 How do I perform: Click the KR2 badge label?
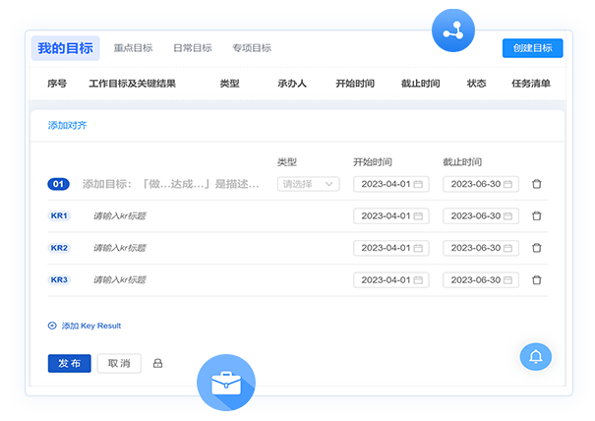pyautogui.click(x=59, y=248)
